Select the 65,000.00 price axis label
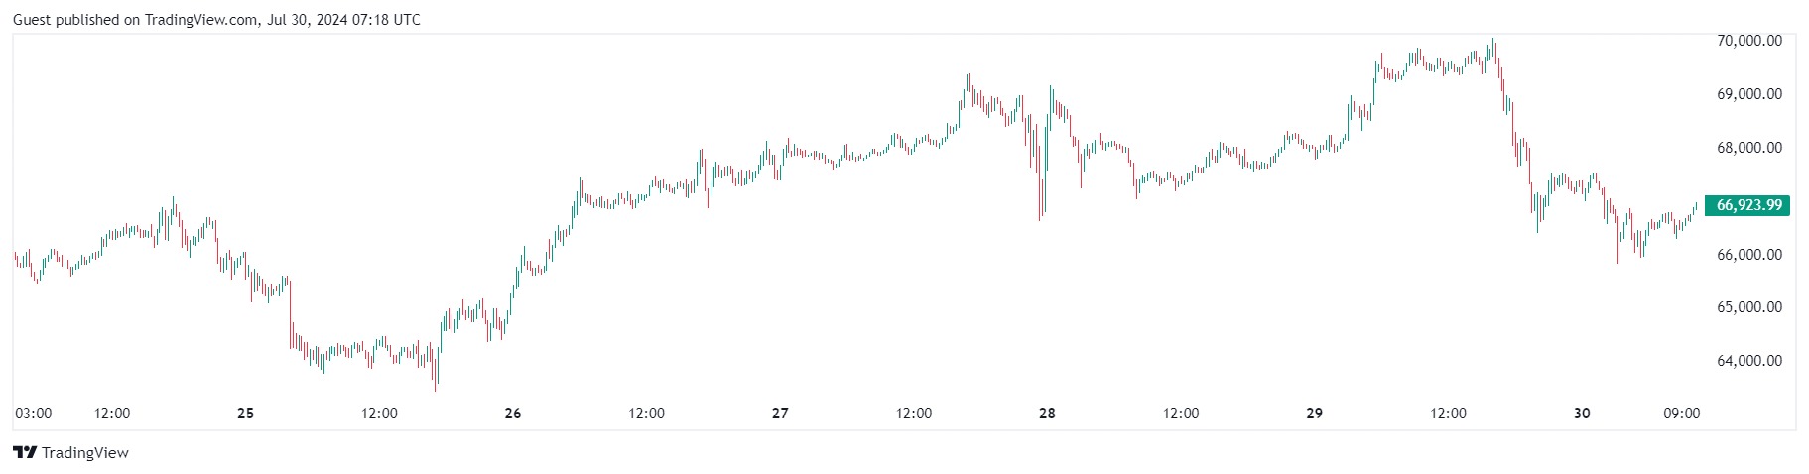Viewport: 1809px width, 474px height. [x=1748, y=307]
